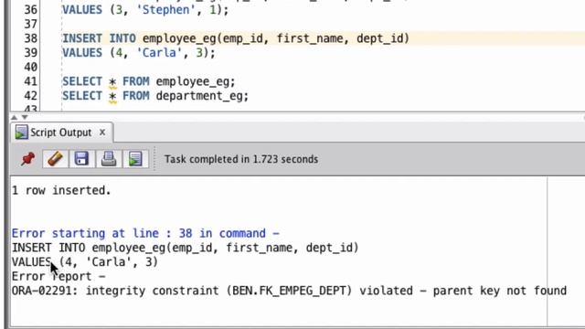Click SELECT * FROM employee_eg line
585x329 pixels.
pyautogui.click(x=149, y=81)
